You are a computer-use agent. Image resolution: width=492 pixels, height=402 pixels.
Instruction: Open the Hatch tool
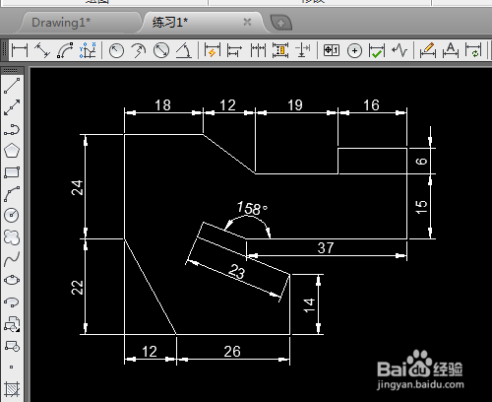point(12,389)
